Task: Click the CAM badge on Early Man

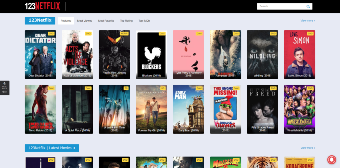Action: click(x=199, y=88)
